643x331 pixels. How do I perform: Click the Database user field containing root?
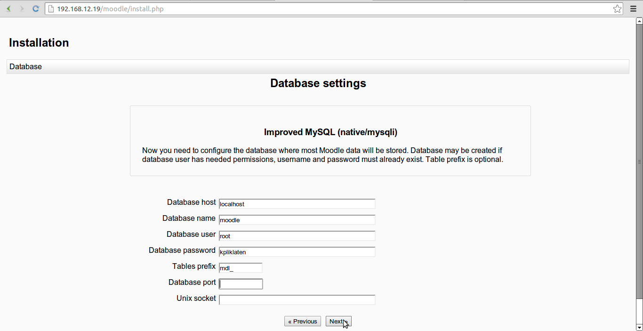297,236
